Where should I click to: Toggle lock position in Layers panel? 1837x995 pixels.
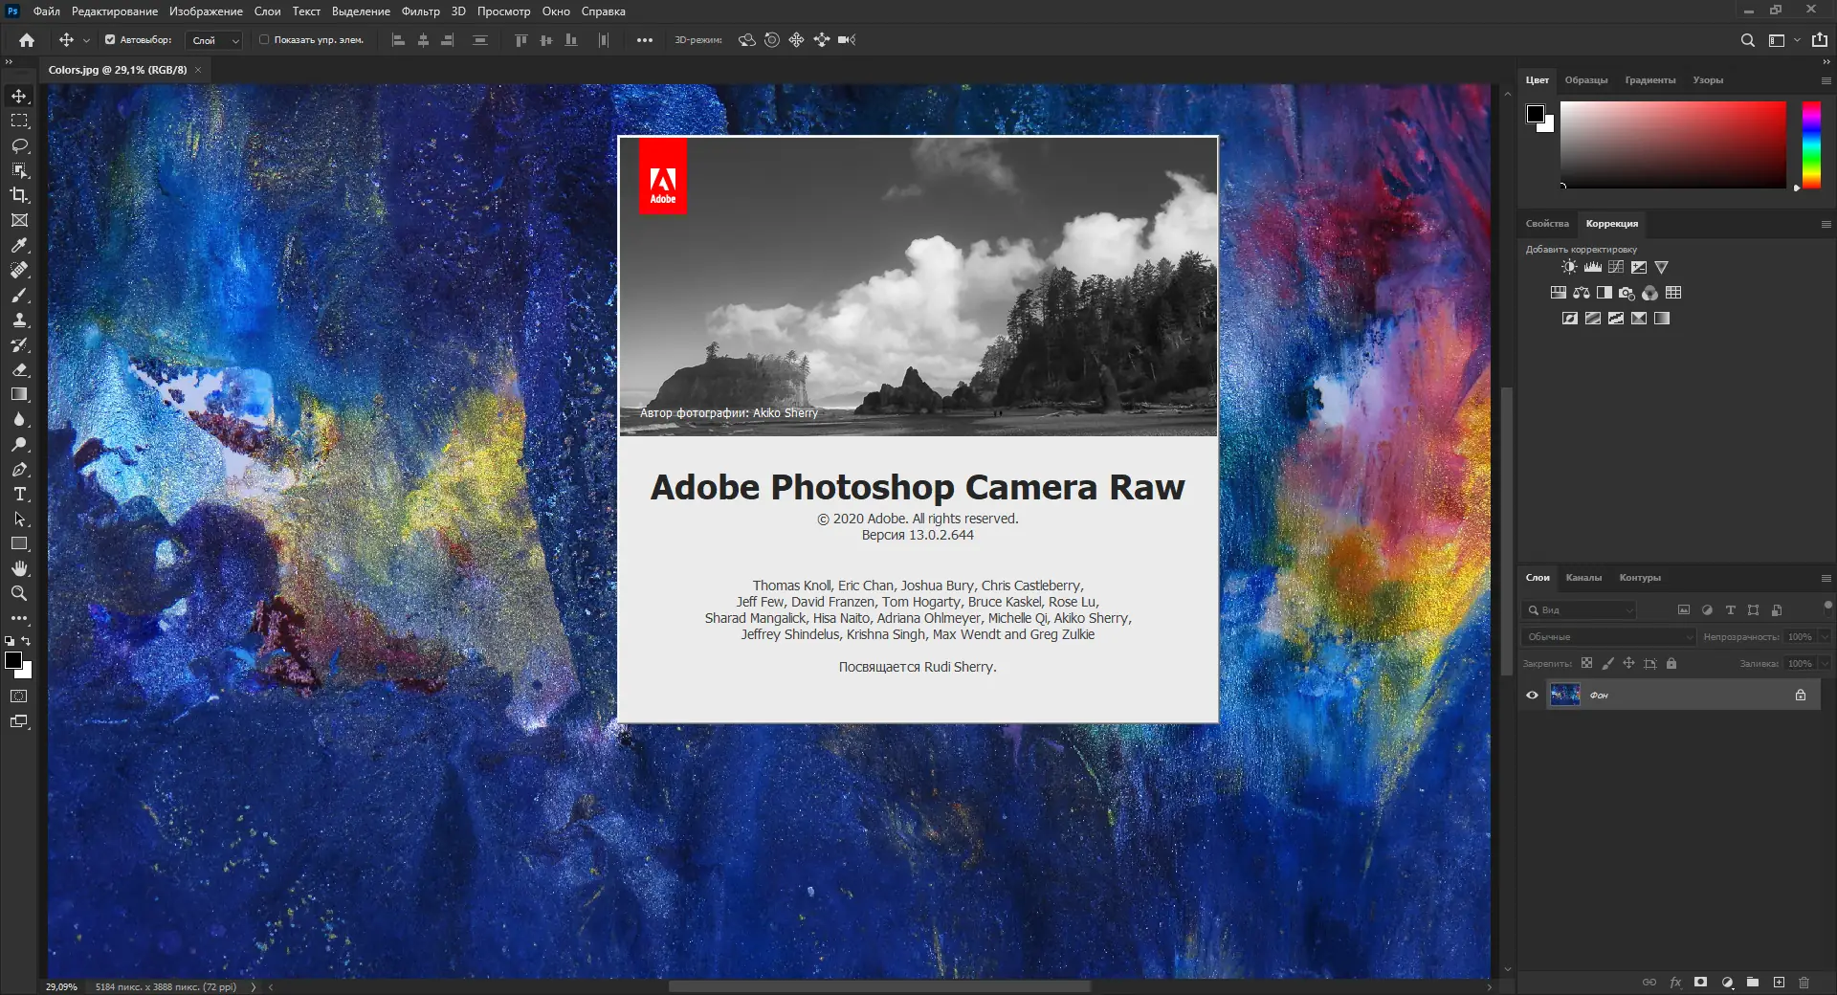[1628, 663]
